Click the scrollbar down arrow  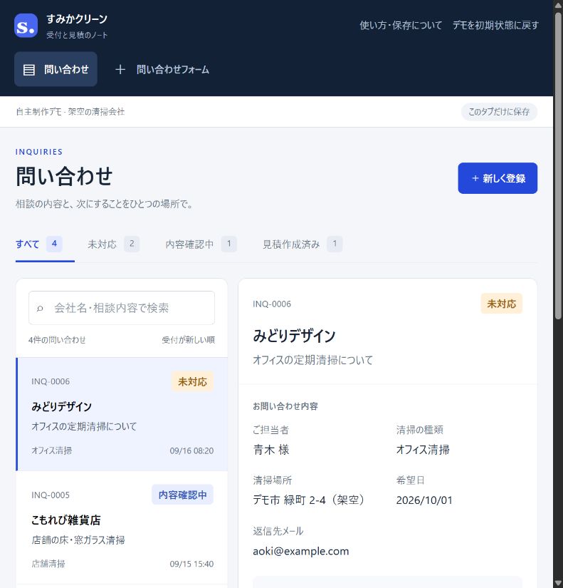point(558,584)
